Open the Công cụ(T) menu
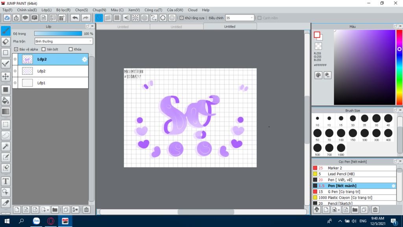403x227 pixels. pyautogui.click(x=153, y=10)
